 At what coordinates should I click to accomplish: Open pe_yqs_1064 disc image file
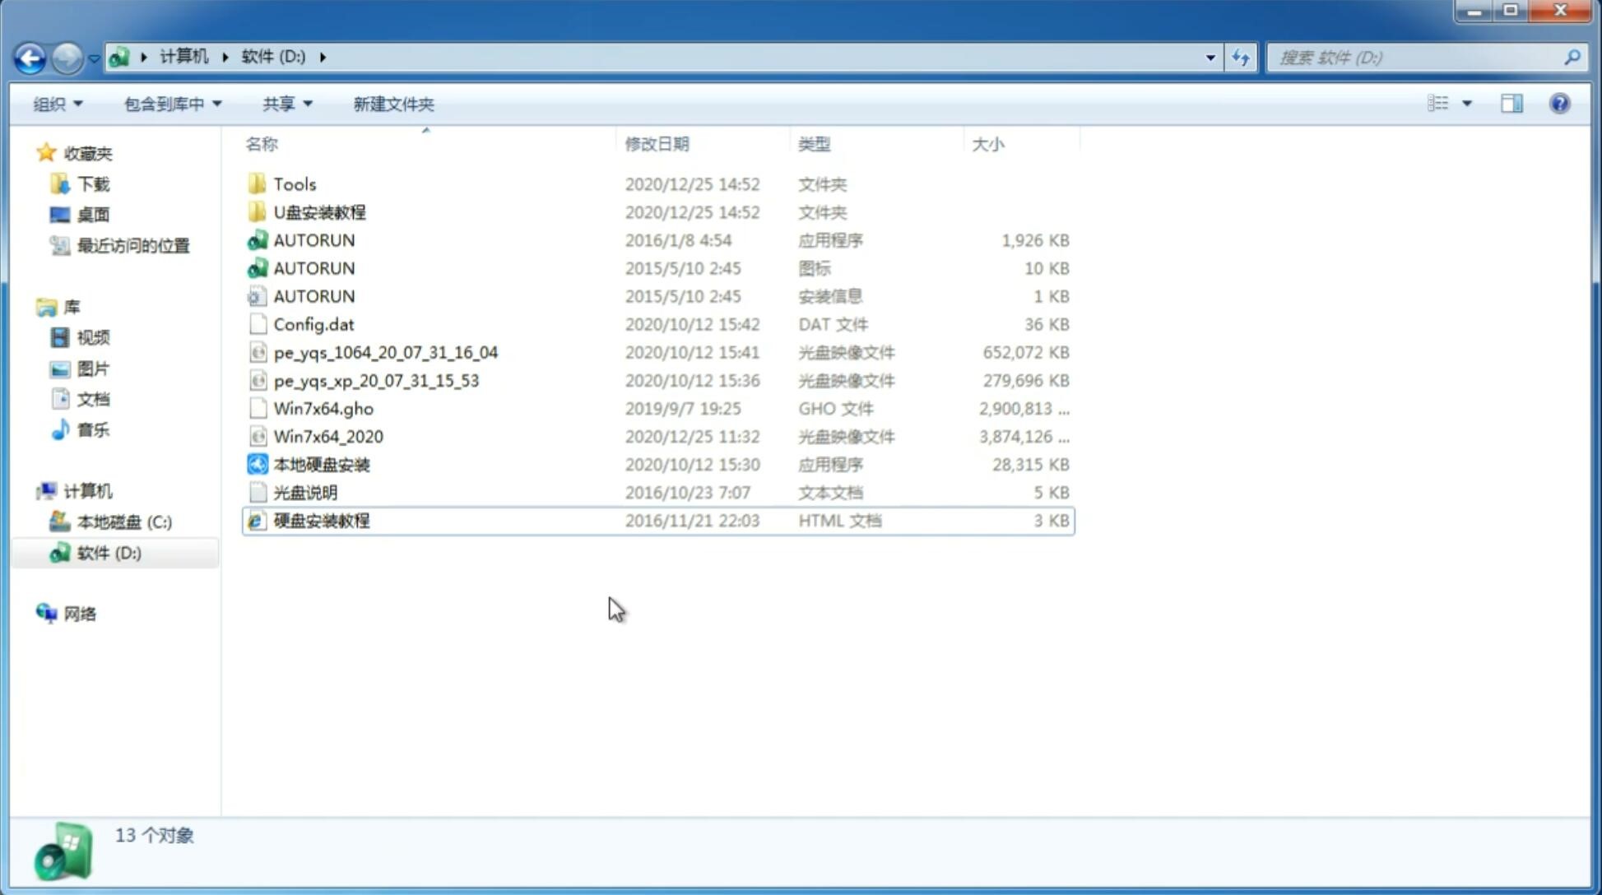[386, 352]
